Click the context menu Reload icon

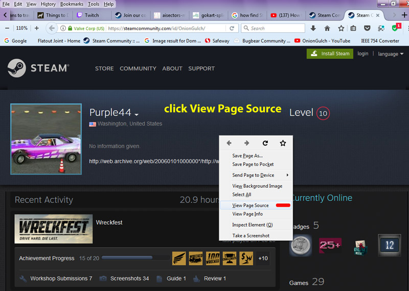265,143
